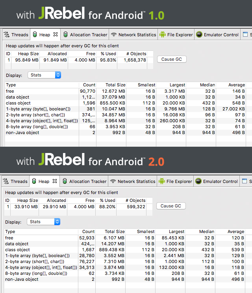Select heap ID 1 row with 33.910 MB
The image size is (252, 293).
click(x=78, y=207)
